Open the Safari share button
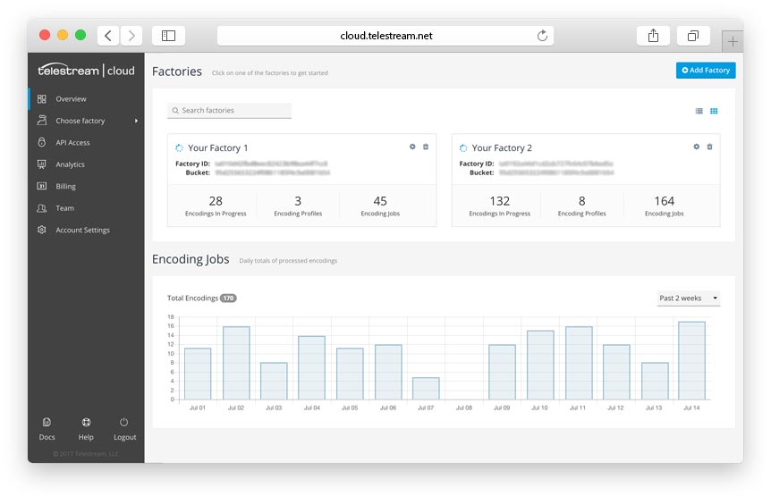Viewport: 771px width, 496px height. click(x=653, y=36)
